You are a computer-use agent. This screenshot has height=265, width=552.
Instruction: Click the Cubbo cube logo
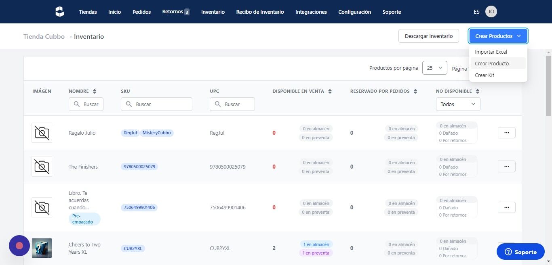60,12
